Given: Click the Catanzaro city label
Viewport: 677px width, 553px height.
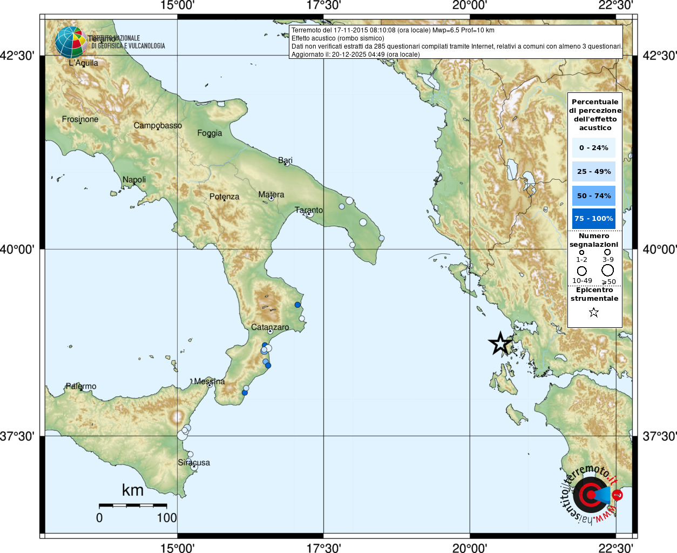Looking at the screenshot, I should pyautogui.click(x=270, y=327).
